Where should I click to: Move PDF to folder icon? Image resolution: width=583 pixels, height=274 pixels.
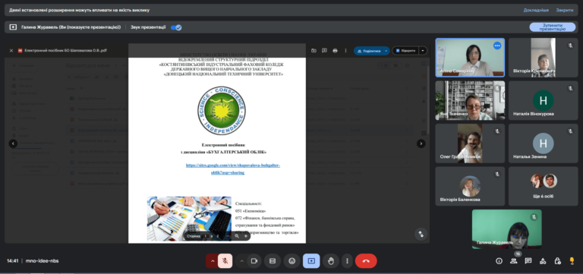pyautogui.click(x=314, y=51)
